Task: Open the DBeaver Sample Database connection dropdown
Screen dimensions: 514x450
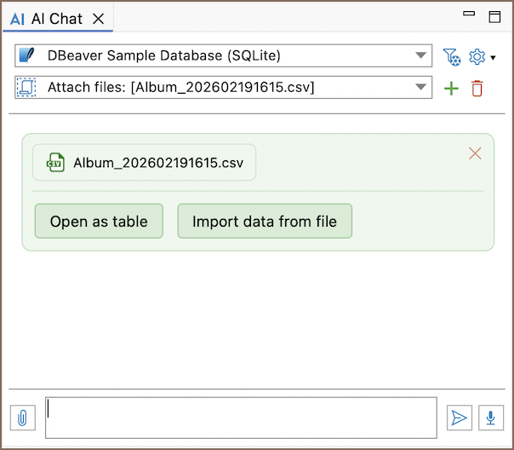Action: [x=420, y=56]
